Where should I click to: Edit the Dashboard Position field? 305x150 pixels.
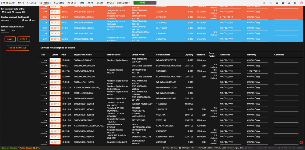(14, 21)
